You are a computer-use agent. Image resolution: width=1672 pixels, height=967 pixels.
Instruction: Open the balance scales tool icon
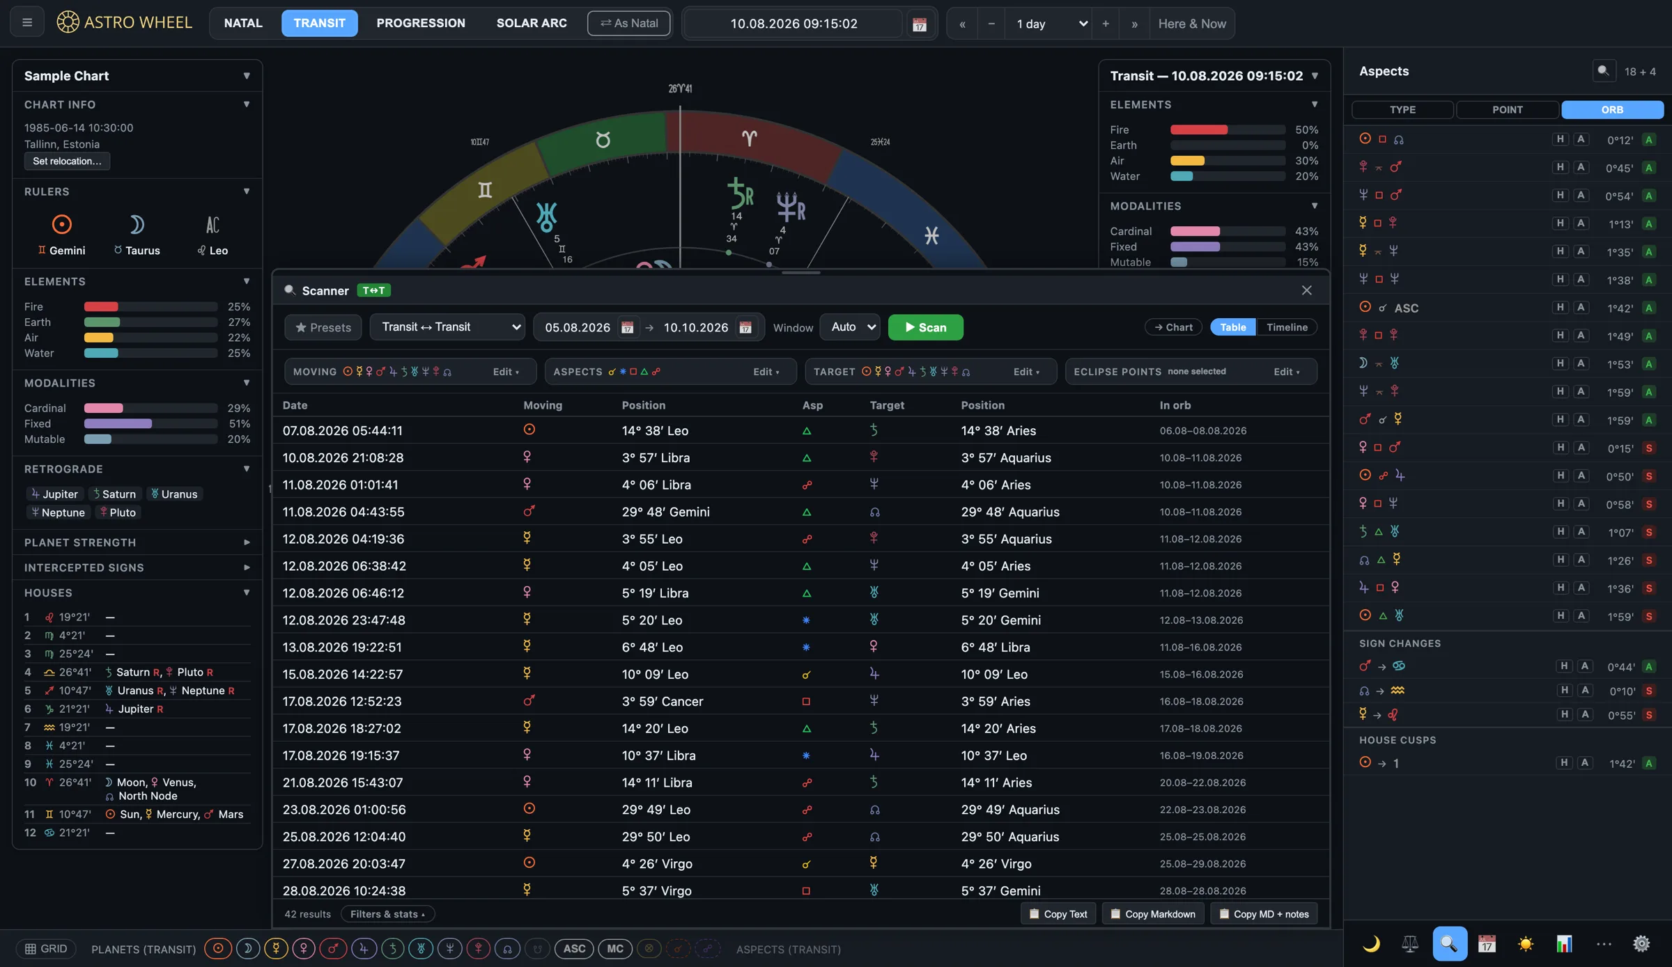[x=1410, y=943]
